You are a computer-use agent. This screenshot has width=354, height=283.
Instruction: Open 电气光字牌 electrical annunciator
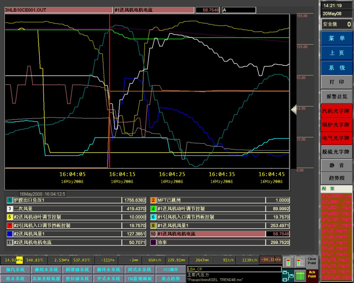(x=336, y=138)
